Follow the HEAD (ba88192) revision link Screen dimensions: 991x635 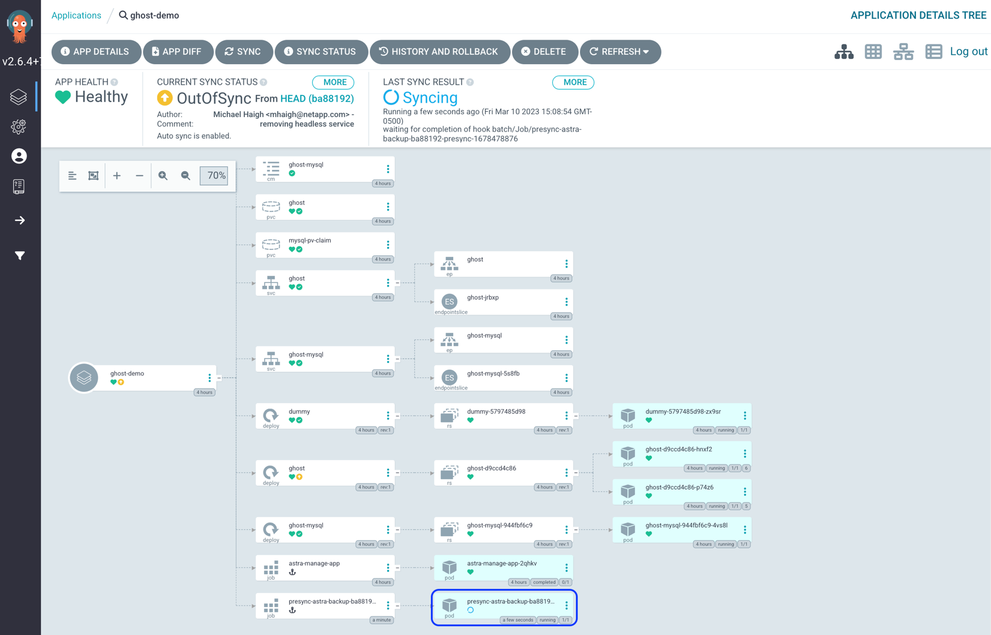(x=317, y=99)
